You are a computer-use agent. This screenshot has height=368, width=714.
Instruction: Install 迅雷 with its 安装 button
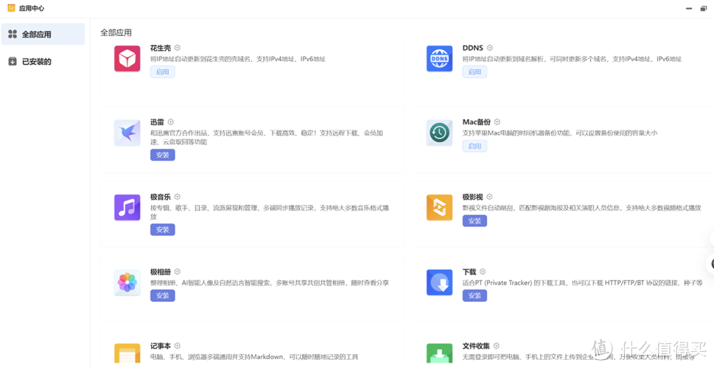[x=163, y=155]
